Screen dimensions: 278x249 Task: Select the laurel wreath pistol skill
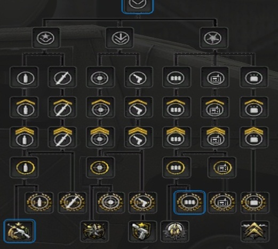pyautogui.click(x=142, y=203)
